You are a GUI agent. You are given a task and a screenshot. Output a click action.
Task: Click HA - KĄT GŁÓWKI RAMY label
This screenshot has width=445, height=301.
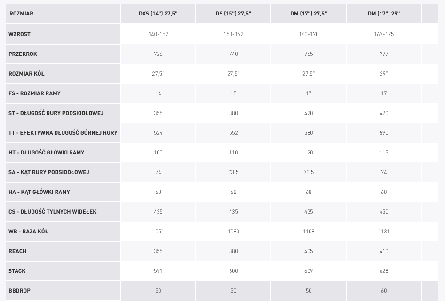pos(39,192)
